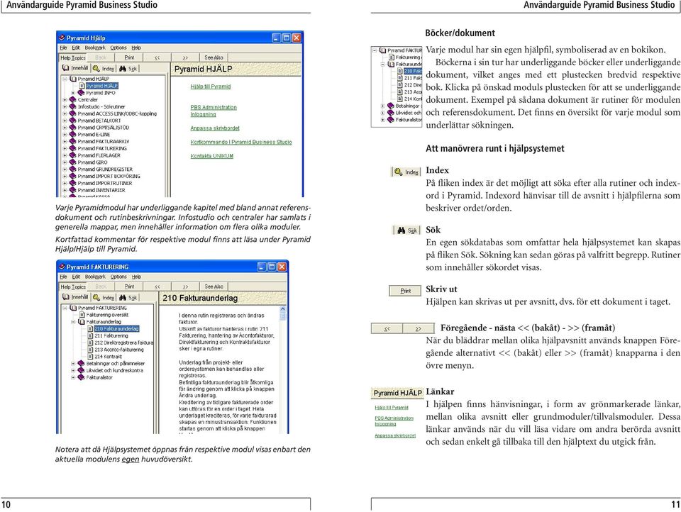Open File menu in Pyramid Hjälp window
This screenshot has width=681, height=512.
coord(63,48)
